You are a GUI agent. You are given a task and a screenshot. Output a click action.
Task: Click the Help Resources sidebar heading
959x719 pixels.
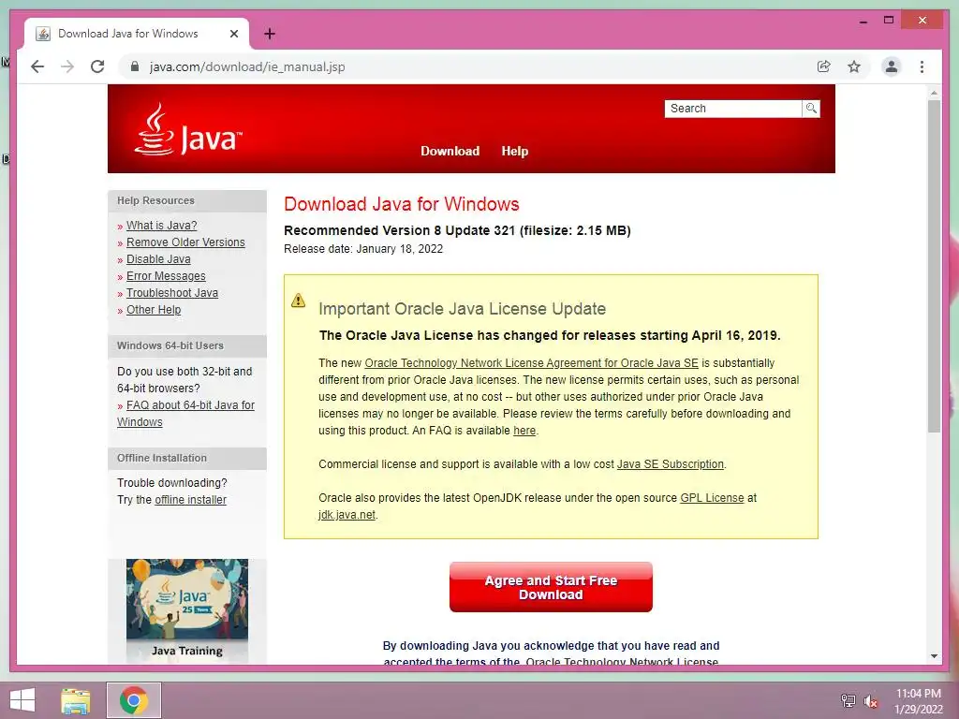click(156, 200)
